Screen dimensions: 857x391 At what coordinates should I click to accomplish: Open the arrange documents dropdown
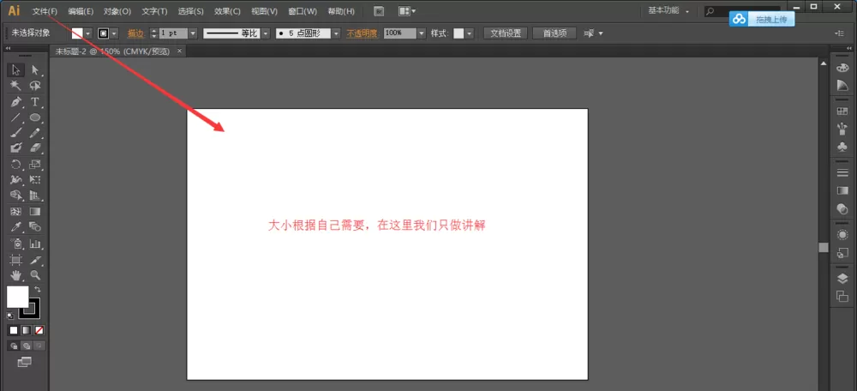pyautogui.click(x=406, y=11)
